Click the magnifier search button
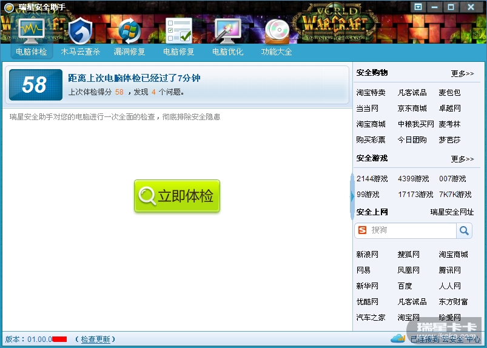The width and height of the screenshot is (487, 348). click(464, 230)
